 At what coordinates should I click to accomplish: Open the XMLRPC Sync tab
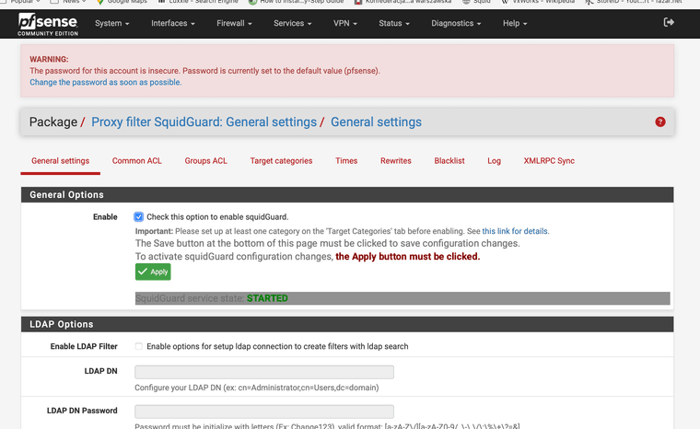[549, 161]
